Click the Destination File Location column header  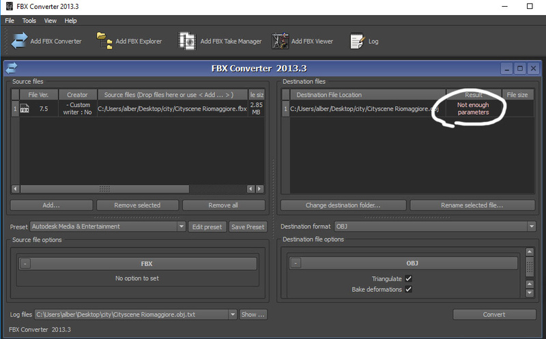[x=368, y=95]
